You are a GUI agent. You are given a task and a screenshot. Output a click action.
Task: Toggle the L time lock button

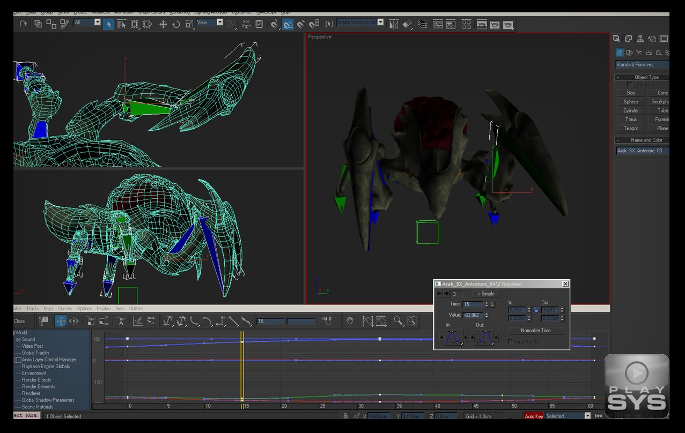point(492,304)
